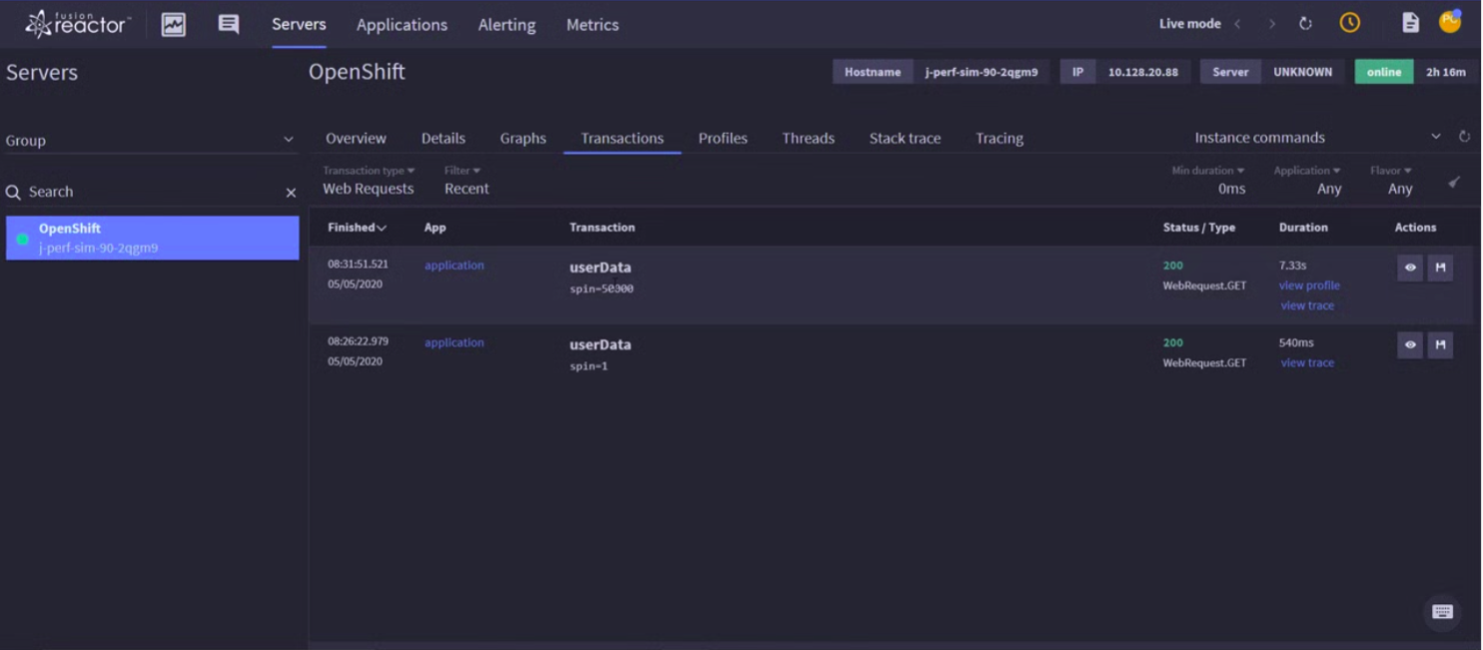Switch to the Details tab
The width and height of the screenshot is (1483, 650).
[x=443, y=139]
